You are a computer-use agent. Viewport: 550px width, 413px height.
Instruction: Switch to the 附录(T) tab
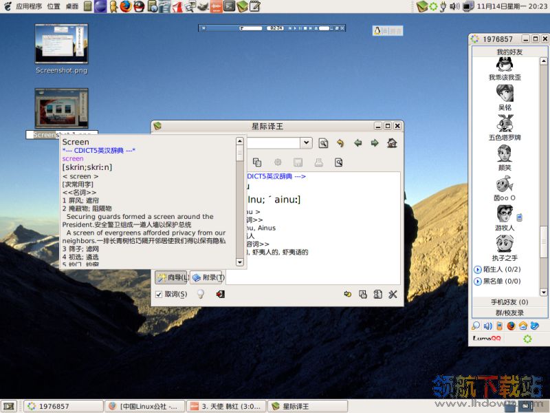point(208,277)
